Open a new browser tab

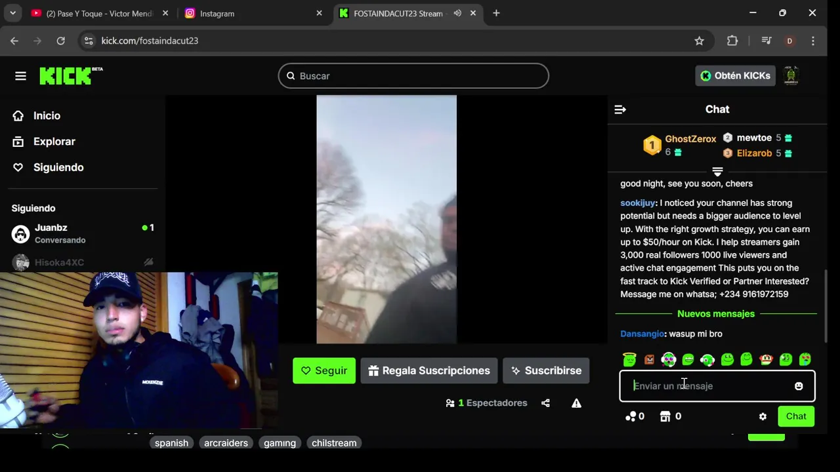[x=496, y=13]
